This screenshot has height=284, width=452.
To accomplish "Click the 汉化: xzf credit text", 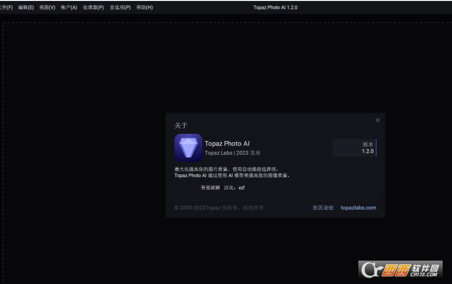I will [x=234, y=188].
